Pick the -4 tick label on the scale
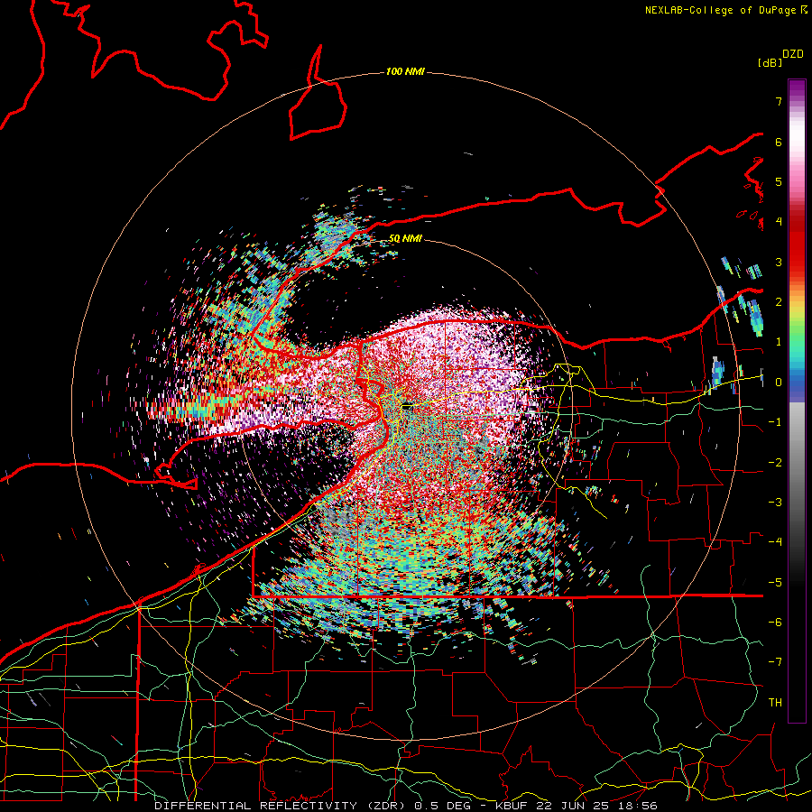 pyautogui.click(x=775, y=542)
